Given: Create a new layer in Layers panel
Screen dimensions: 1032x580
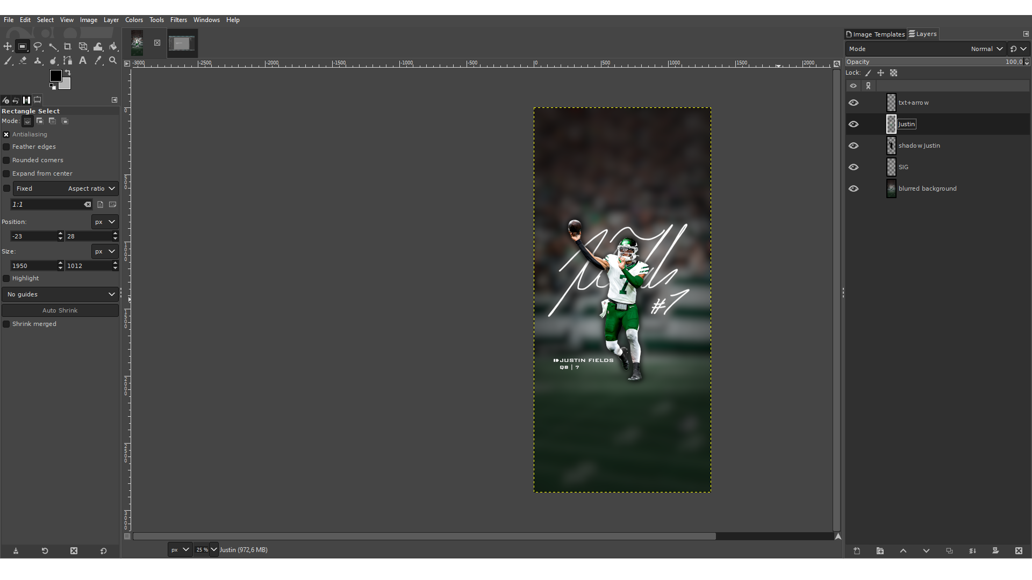Looking at the screenshot, I should [857, 551].
